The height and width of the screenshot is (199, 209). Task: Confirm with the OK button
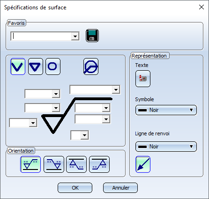(x=75, y=188)
